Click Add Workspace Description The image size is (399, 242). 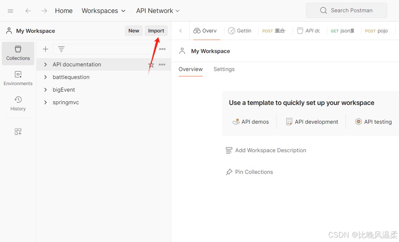(266, 150)
